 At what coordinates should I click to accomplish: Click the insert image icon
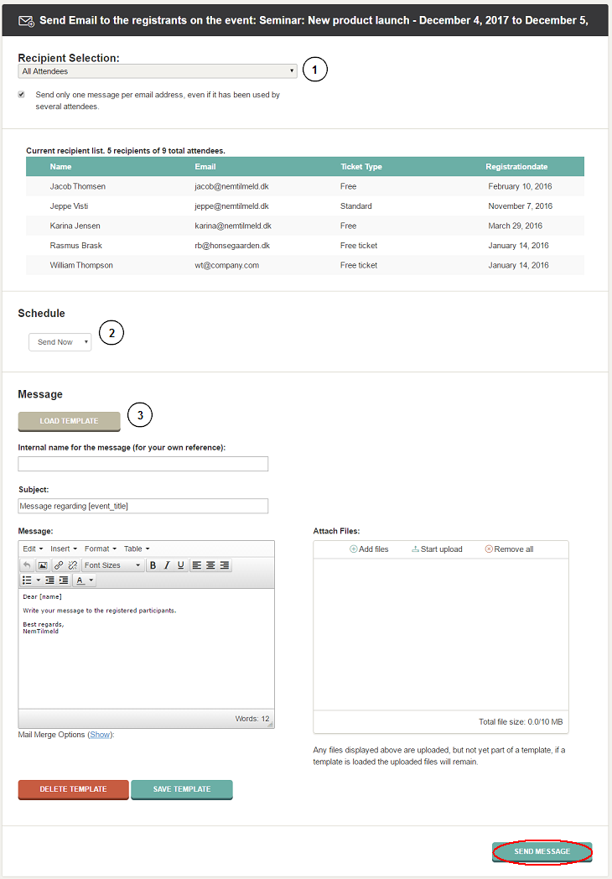43,565
